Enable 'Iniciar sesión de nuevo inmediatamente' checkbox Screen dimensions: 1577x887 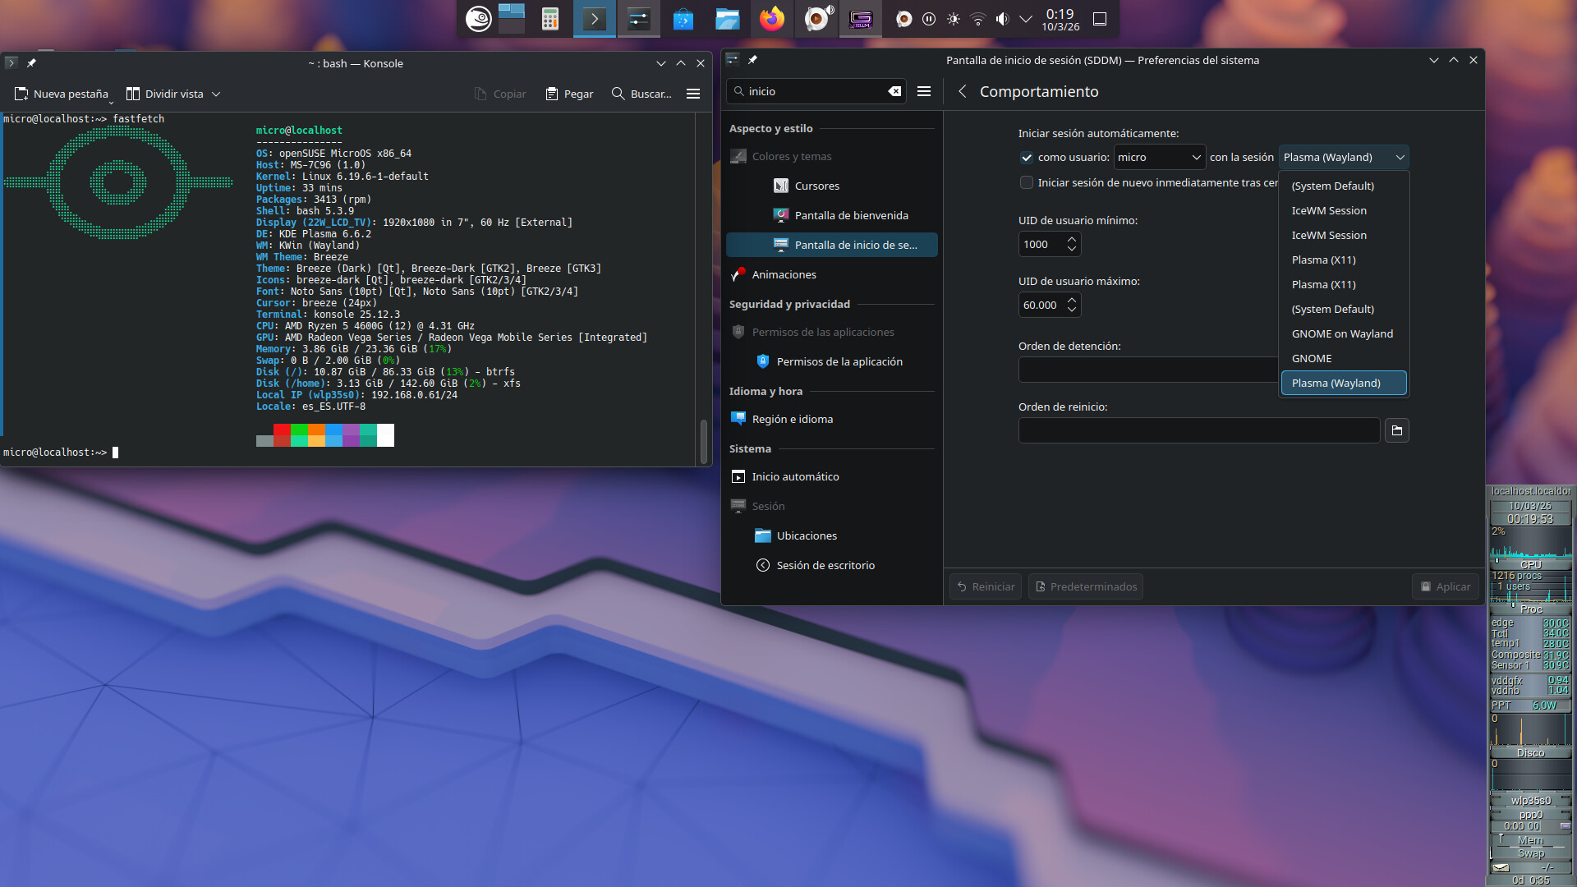click(x=1027, y=182)
